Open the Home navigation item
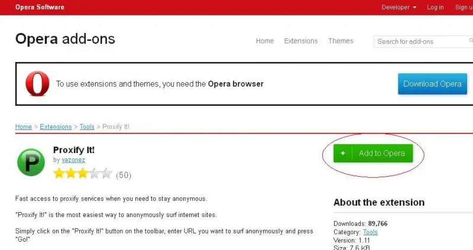 coord(265,41)
